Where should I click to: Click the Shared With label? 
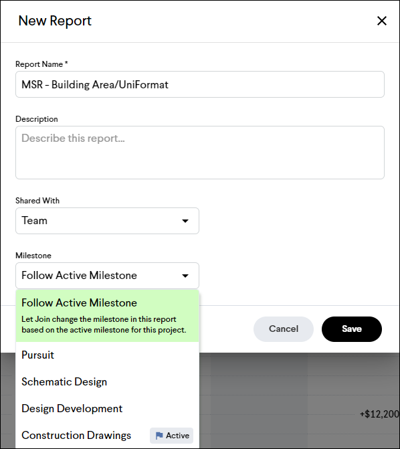pyautogui.click(x=37, y=201)
